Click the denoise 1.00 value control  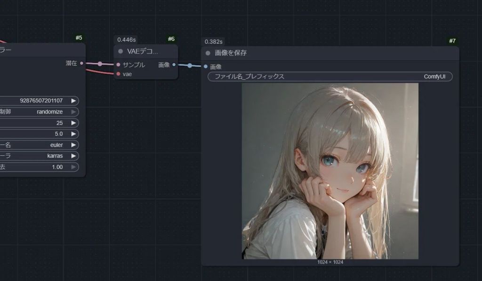point(56,167)
